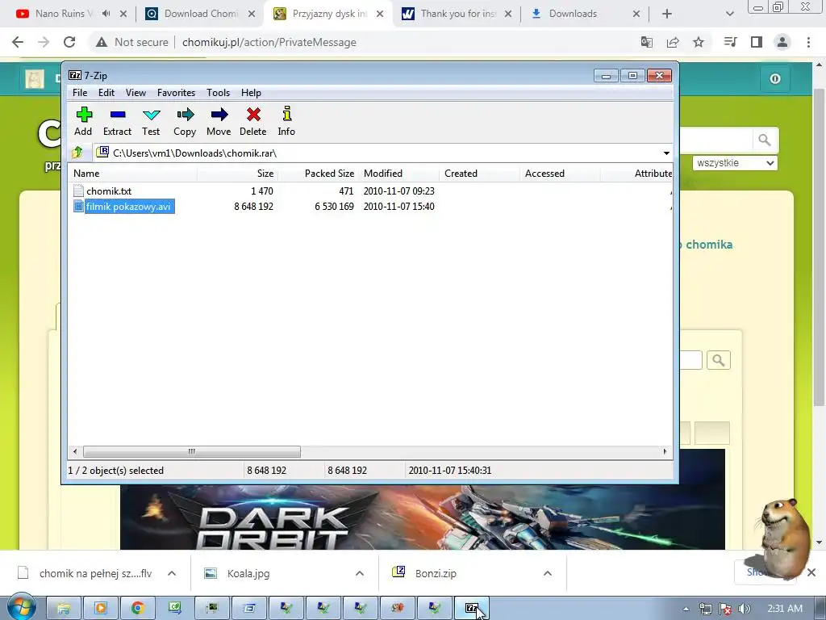826x620 pixels.
Task: Expand options for Koala.jpg download
Action: [360, 573]
